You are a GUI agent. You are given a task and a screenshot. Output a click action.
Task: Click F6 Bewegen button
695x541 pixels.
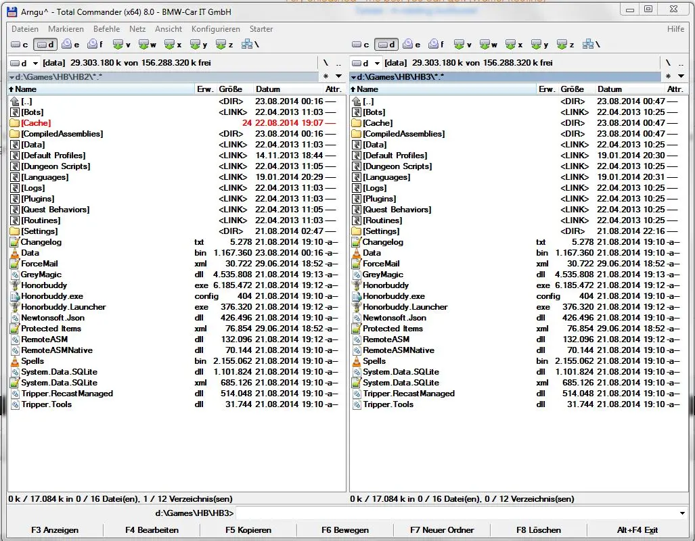click(345, 530)
